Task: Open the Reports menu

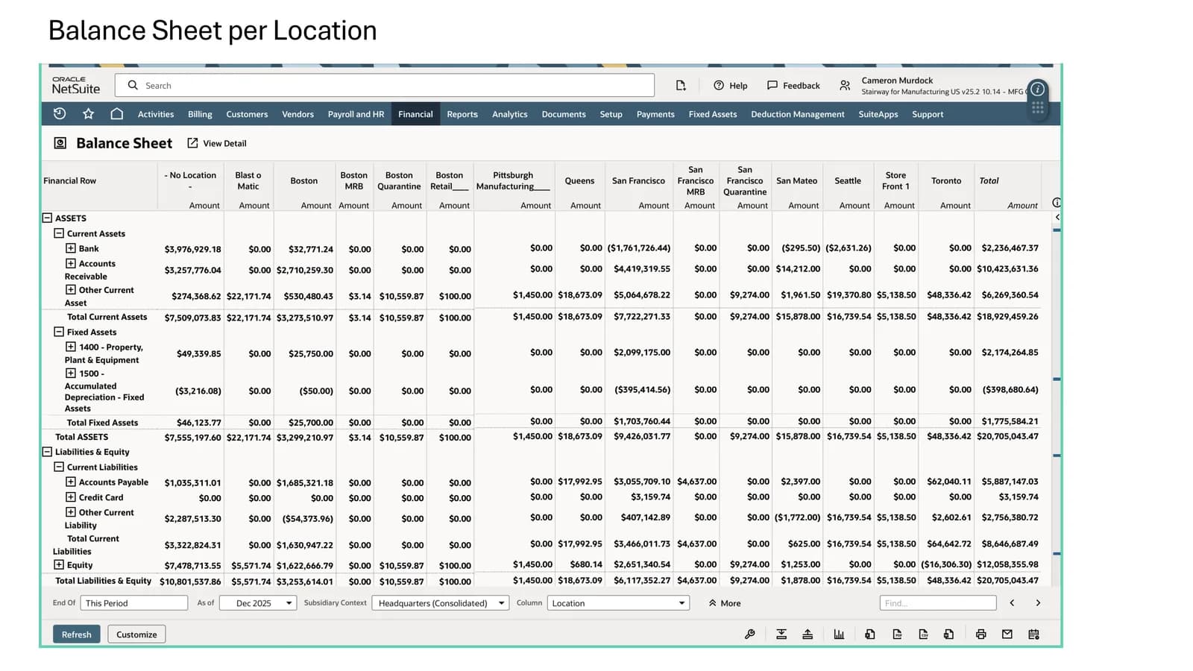Action: point(462,114)
